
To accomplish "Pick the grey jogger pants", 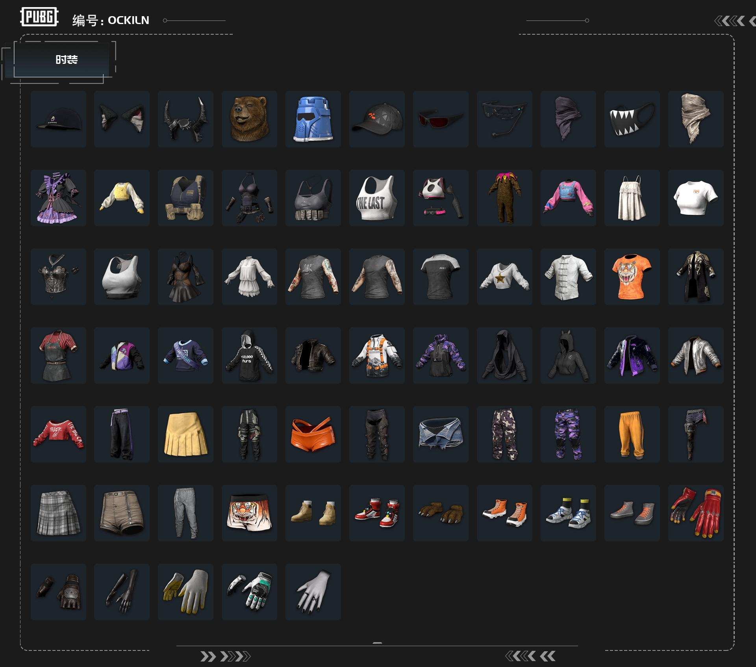I will point(185,513).
